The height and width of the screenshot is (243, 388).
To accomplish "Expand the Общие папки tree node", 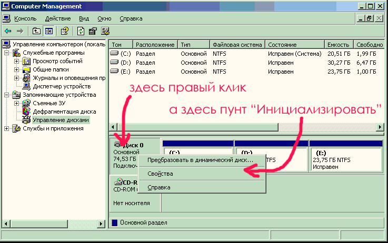I will (16, 69).
